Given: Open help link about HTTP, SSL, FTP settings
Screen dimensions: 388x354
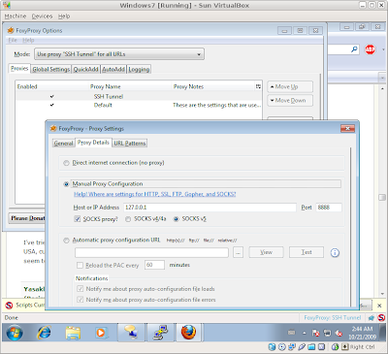Looking at the screenshot, I should coord(155,194).
